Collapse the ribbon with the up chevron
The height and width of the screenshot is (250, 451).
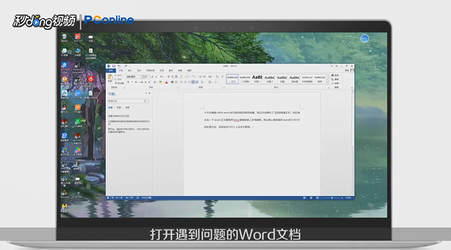[352, 87]
